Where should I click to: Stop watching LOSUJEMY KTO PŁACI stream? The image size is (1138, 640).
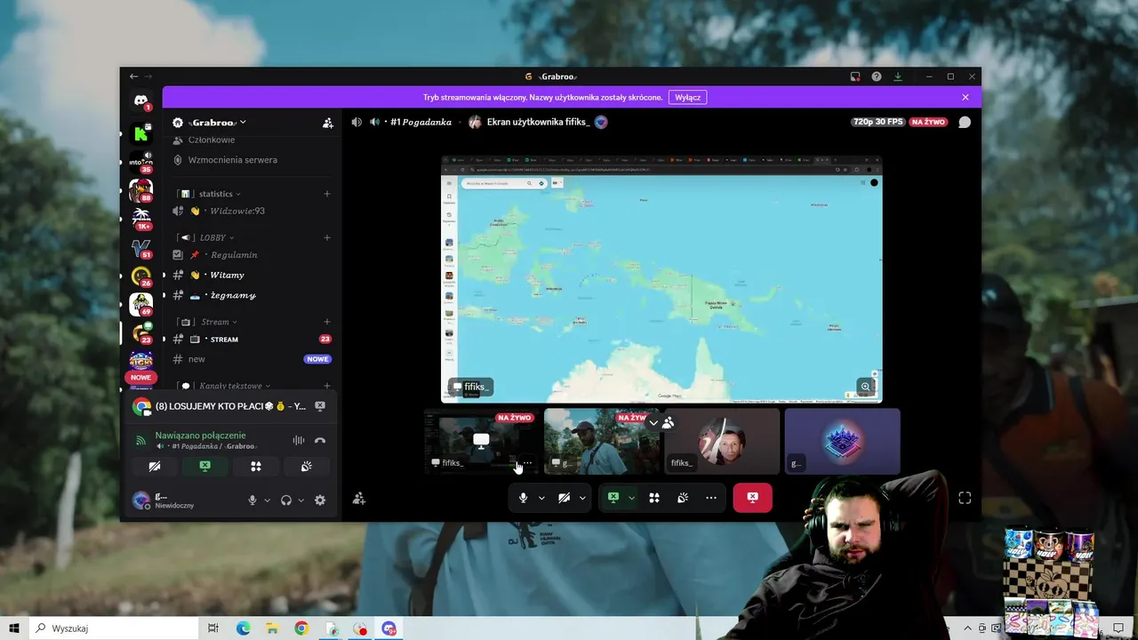[x=320, y=406]
